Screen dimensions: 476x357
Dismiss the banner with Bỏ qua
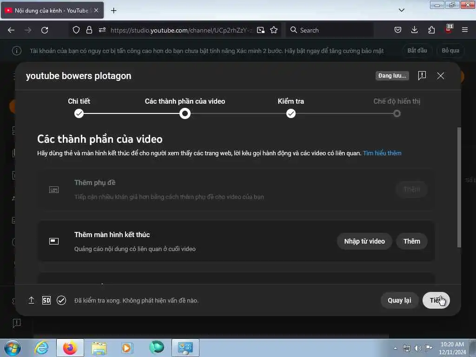click(x=450, y=50)
